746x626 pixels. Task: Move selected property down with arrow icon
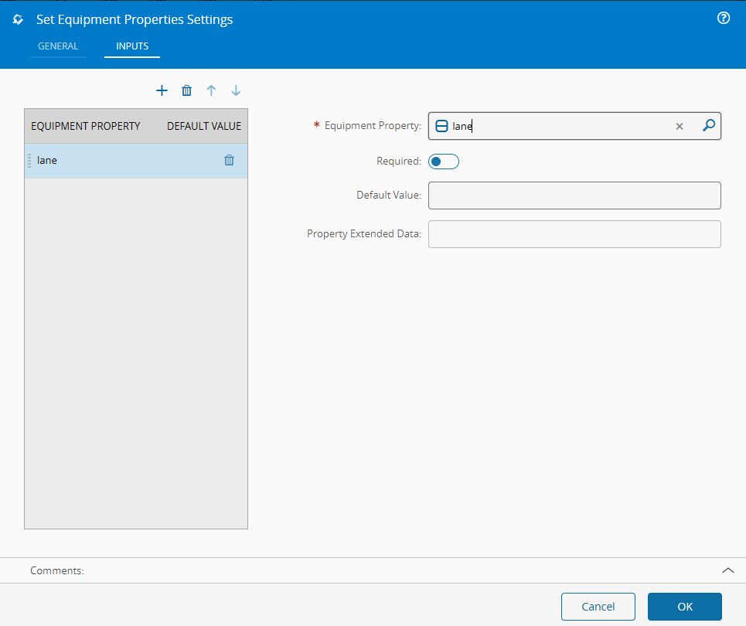pos(236,90)
